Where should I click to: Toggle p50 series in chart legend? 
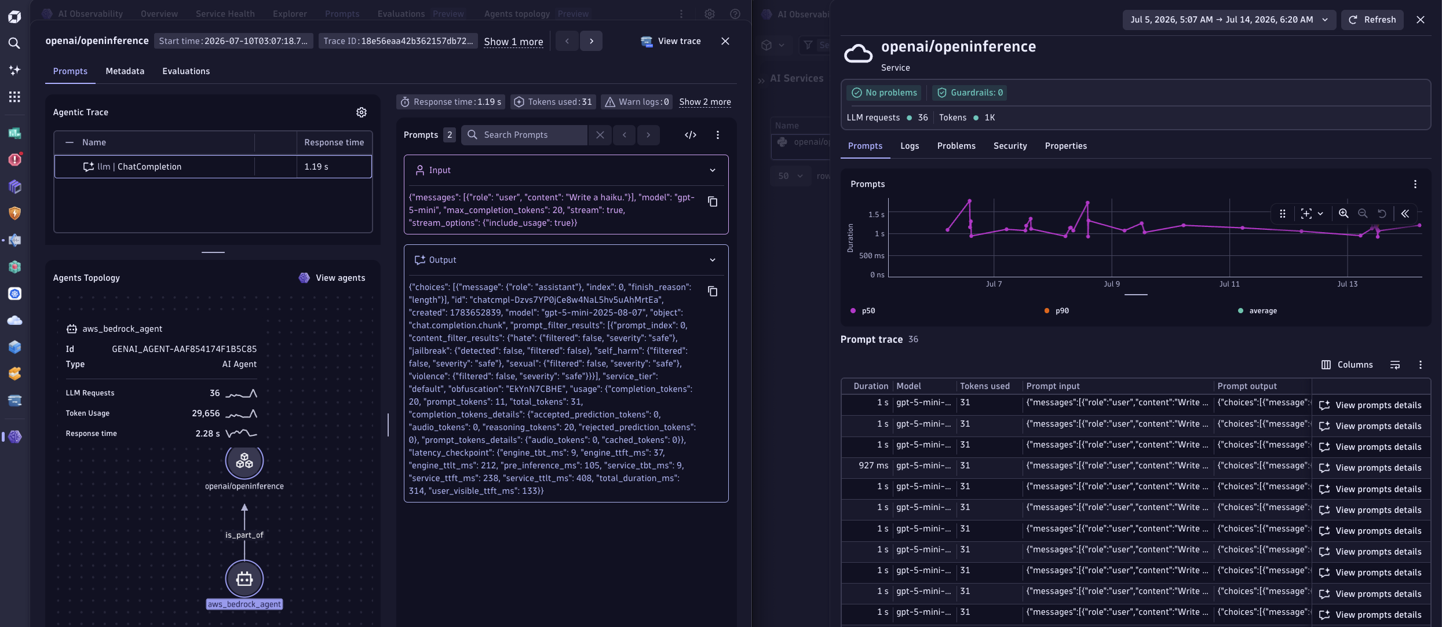click(863, 311)
